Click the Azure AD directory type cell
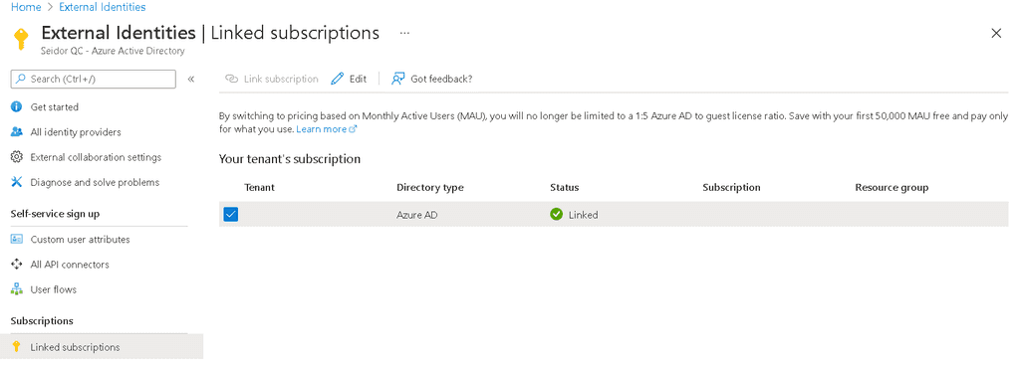This screenshot has height=369, width=1020. pos(417,215)
